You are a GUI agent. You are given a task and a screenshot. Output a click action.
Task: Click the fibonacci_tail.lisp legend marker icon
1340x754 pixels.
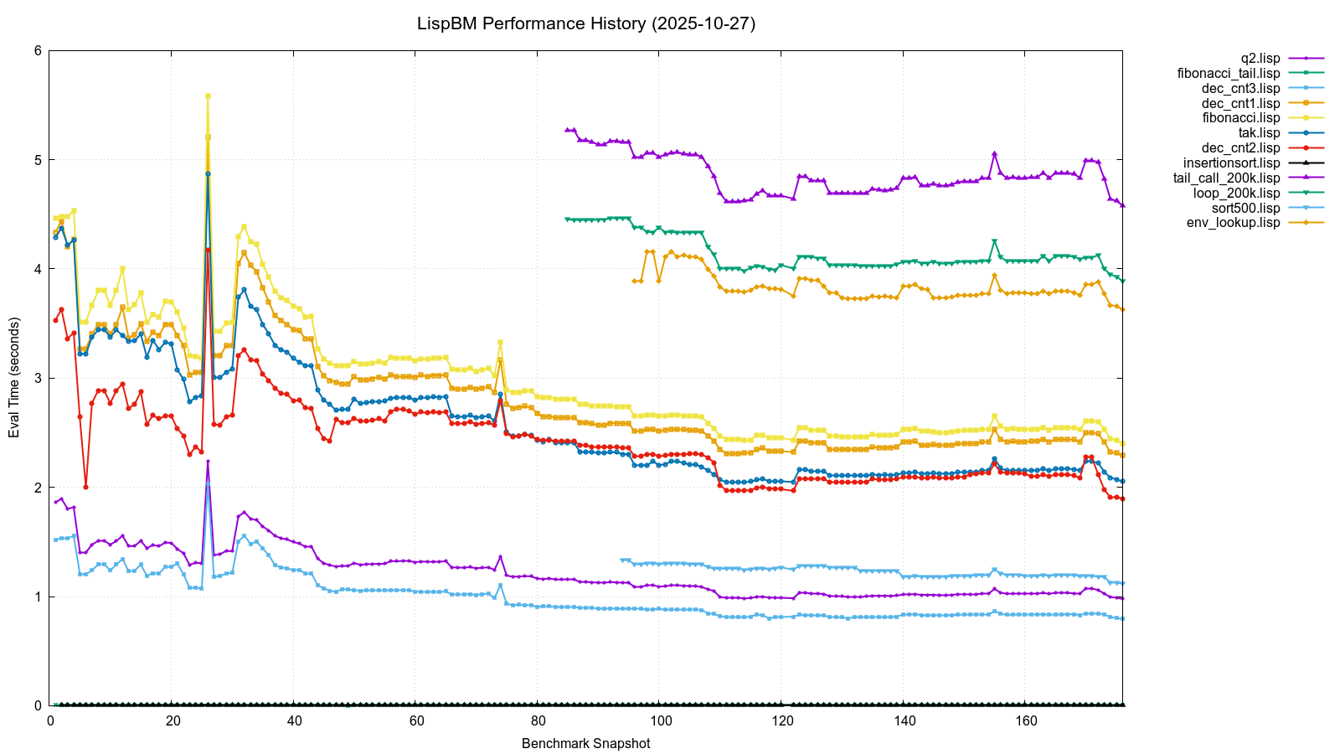1306,72
